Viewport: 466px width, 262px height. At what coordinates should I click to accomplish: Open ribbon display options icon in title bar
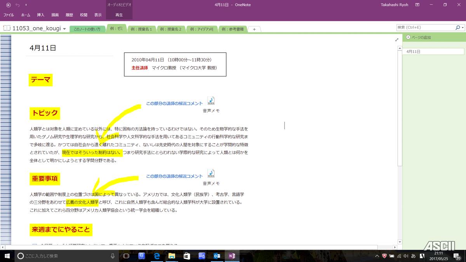click(x=417, y=5)
